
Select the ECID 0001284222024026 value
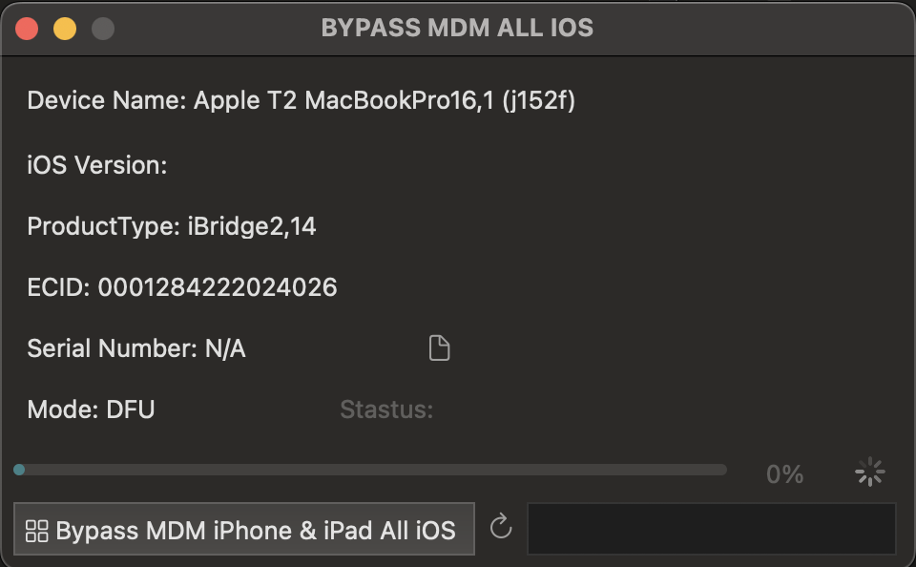218,287
